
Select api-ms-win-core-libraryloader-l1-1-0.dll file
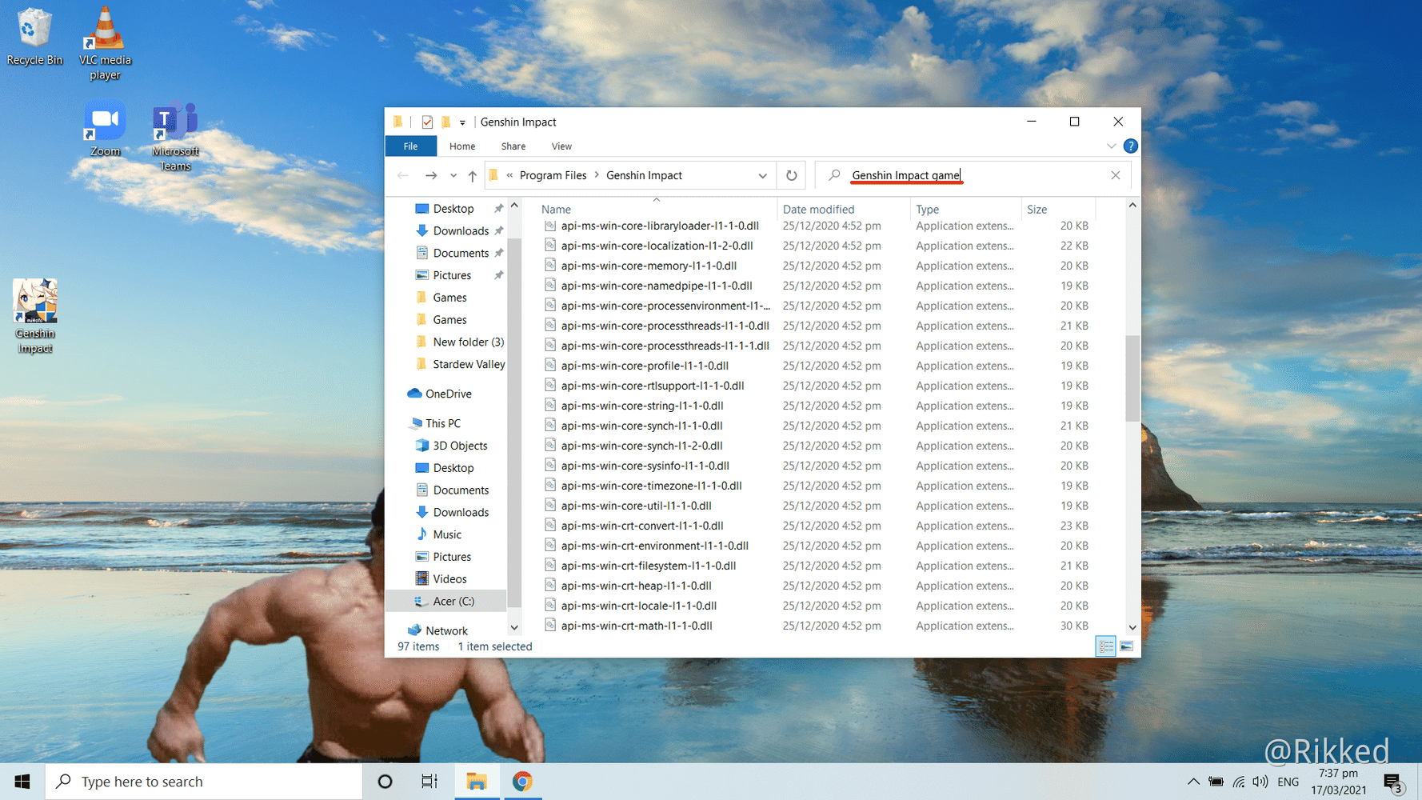pos(660,226)
